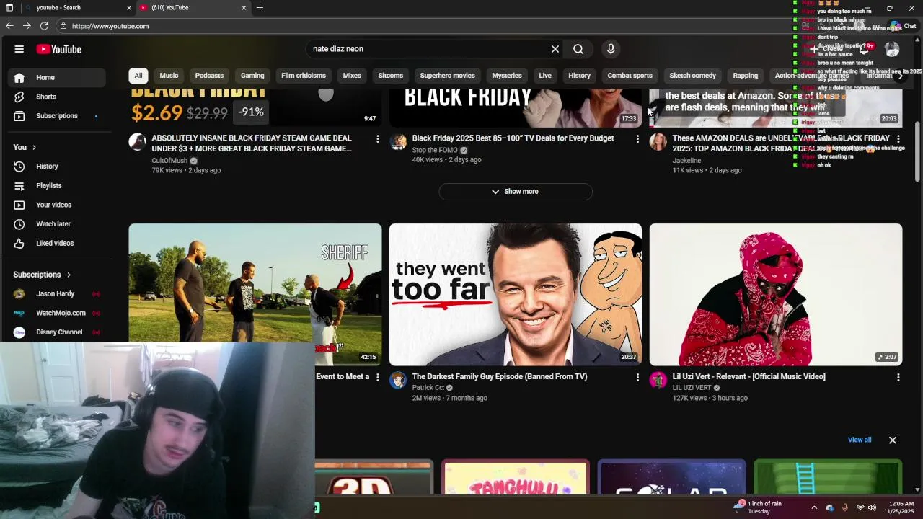Select the Mysteries filter chip
The height and width of the screenshot is (519, 923).
[507, 76]
